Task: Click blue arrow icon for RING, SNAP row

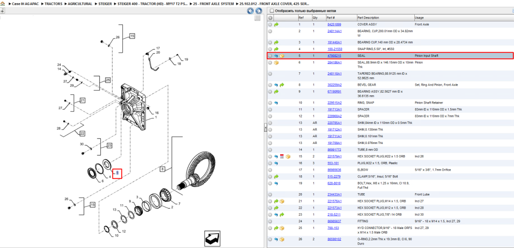Action: tap(276, 103)
